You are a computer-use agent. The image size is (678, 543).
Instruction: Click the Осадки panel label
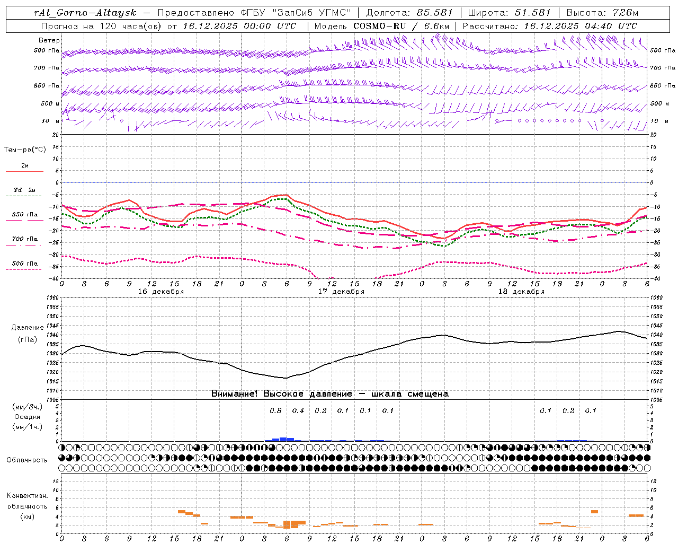(28, 417)
